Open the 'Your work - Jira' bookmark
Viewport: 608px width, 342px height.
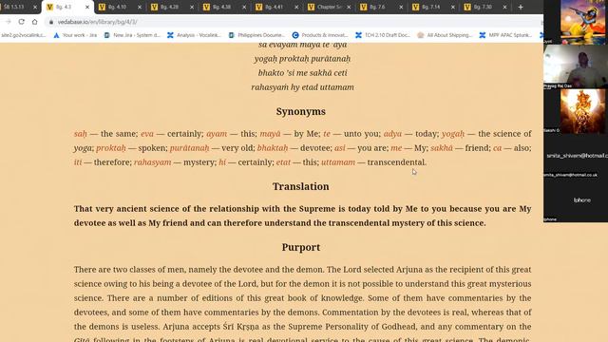pos(75,35)
